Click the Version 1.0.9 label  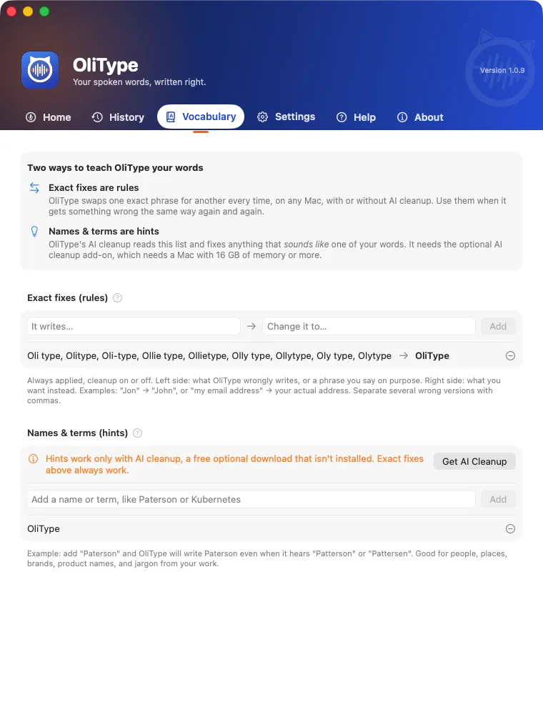coord(502,70)
